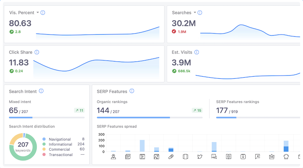303x168 pixels.
Task: Click the Searches trend line chart
Action: [250, 32]
